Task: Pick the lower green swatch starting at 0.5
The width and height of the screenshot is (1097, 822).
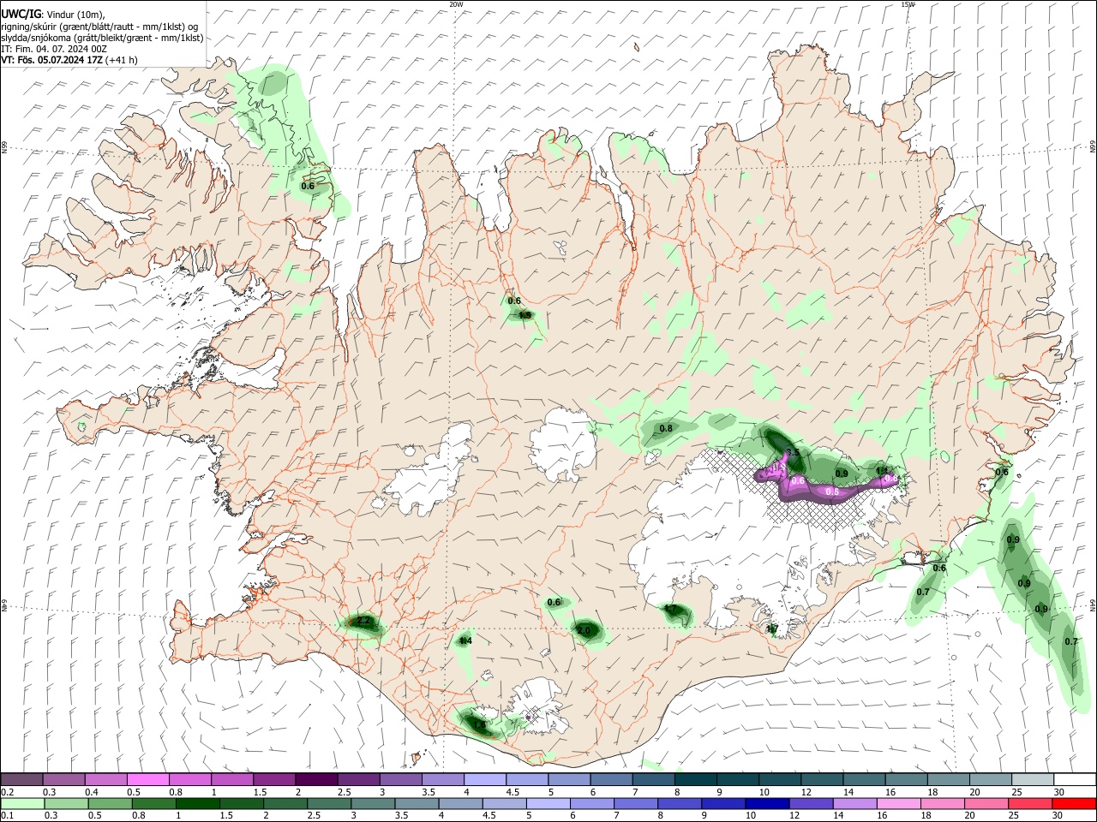Action: click(x=110, y=803)
